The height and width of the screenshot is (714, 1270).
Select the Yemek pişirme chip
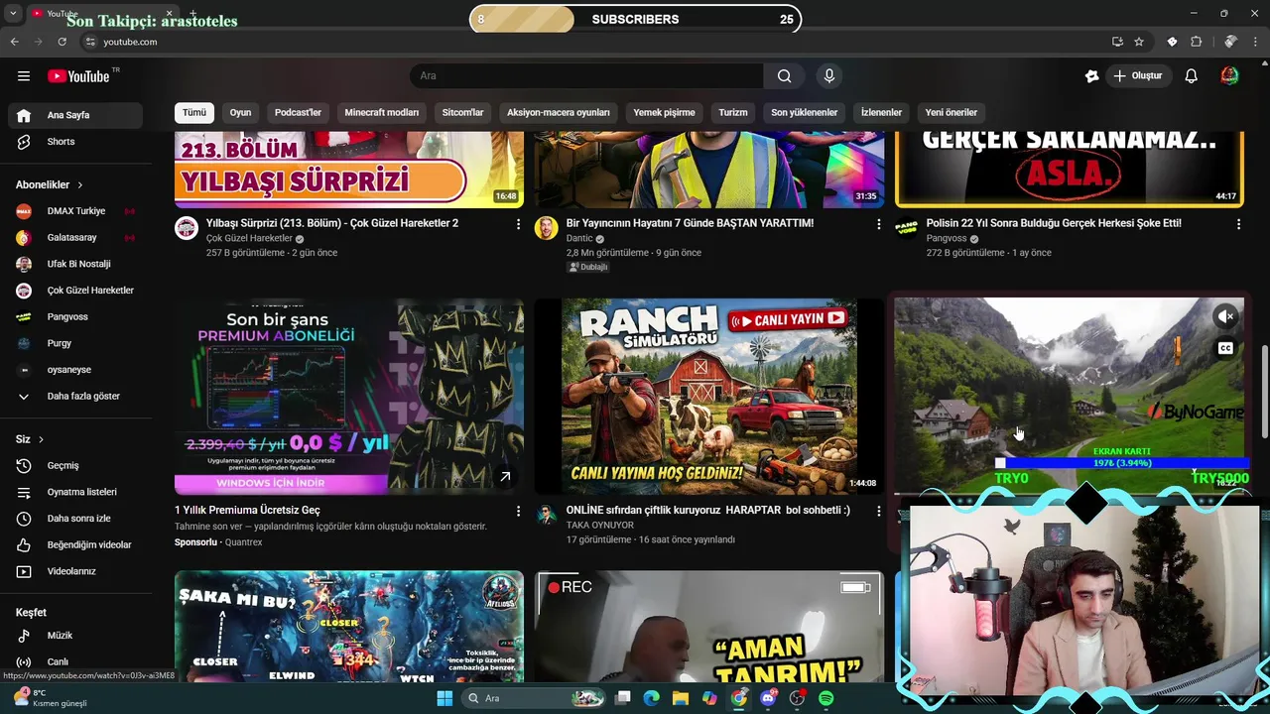click(665, 112)
